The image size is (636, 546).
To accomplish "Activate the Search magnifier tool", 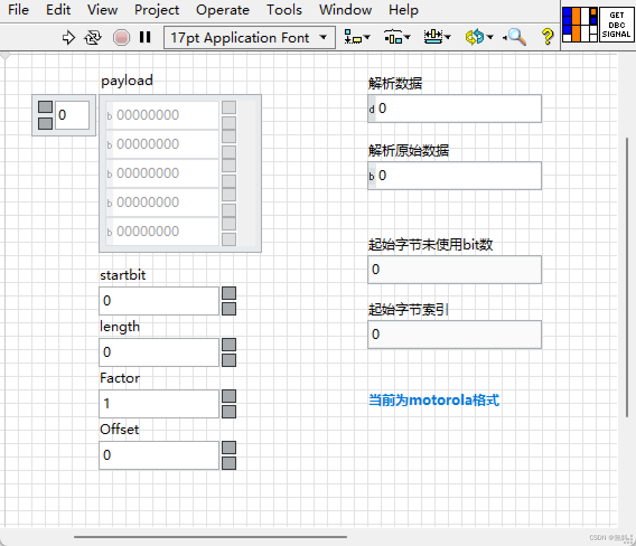I will (515, 37).
